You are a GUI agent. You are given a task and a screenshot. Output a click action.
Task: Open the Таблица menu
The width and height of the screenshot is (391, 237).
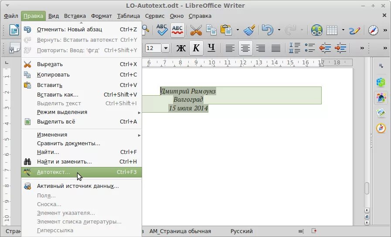(x=129, y=16)
